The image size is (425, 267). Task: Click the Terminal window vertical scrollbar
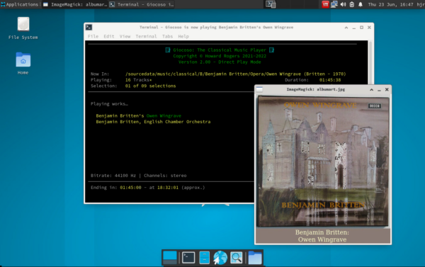[x=370, y=62]
